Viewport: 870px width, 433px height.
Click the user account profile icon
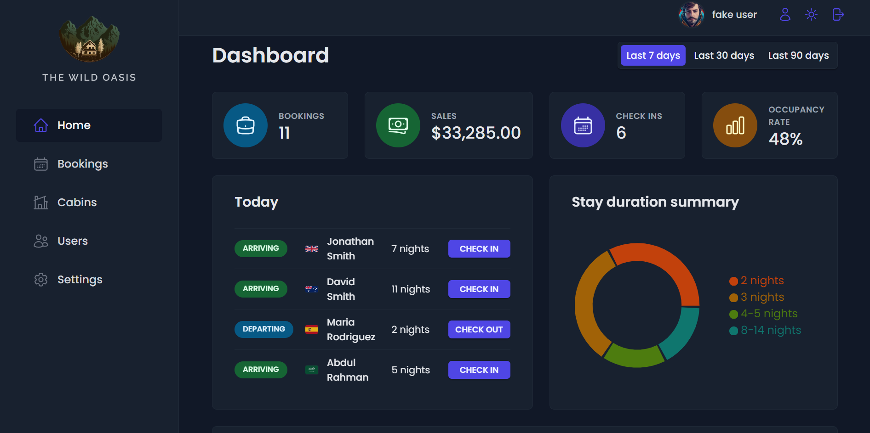click(785, 15)
